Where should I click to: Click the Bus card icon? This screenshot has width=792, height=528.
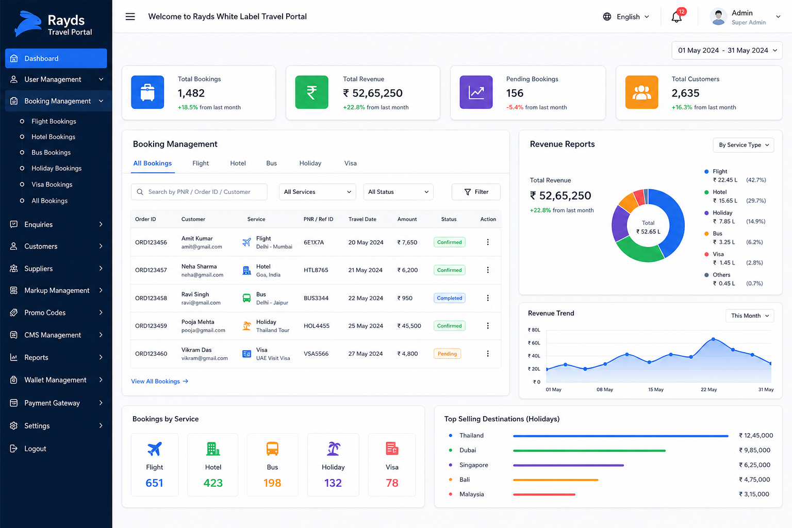272,449
